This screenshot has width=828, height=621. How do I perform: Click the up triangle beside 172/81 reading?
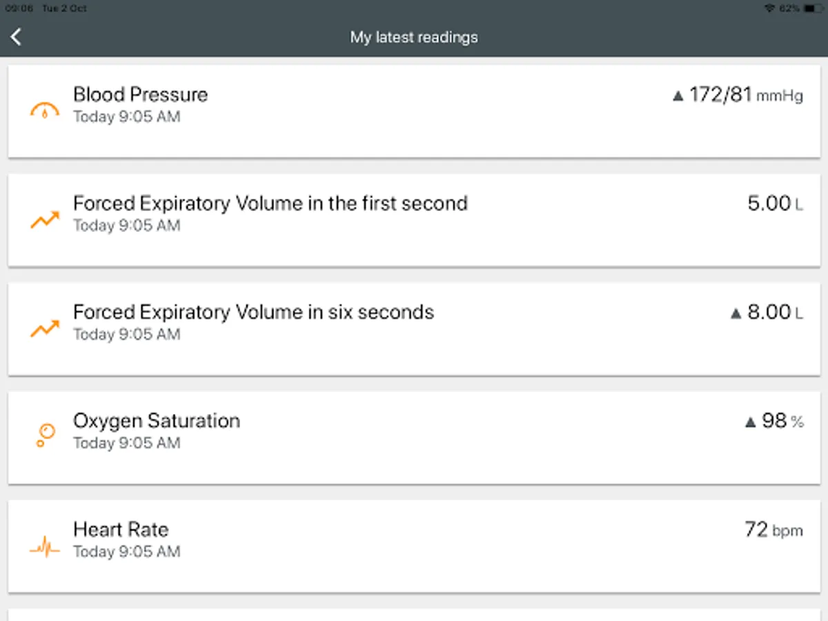(x=678, y=97)
